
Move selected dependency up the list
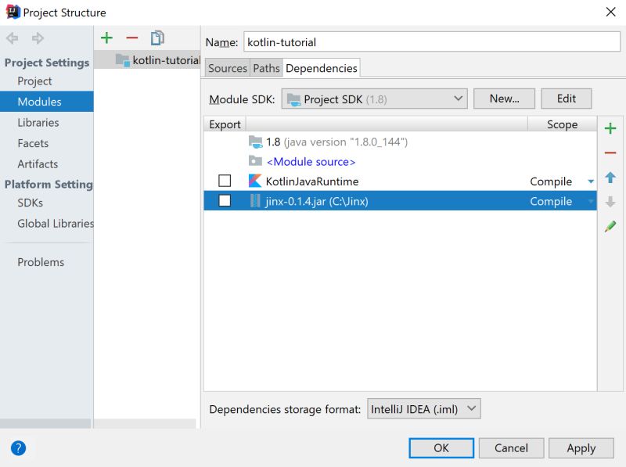click(611, 178)
